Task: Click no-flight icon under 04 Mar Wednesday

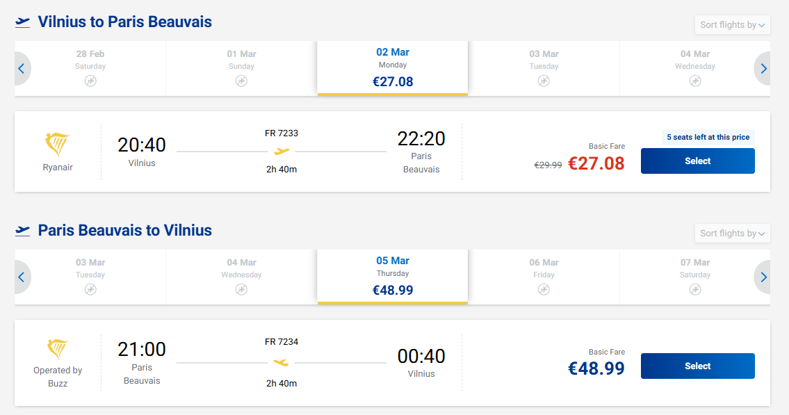Action: point(695,81)
